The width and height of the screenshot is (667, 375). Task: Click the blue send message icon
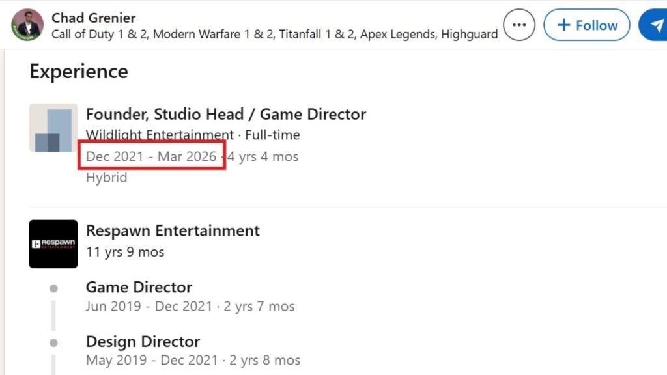(x=653, y=25)
